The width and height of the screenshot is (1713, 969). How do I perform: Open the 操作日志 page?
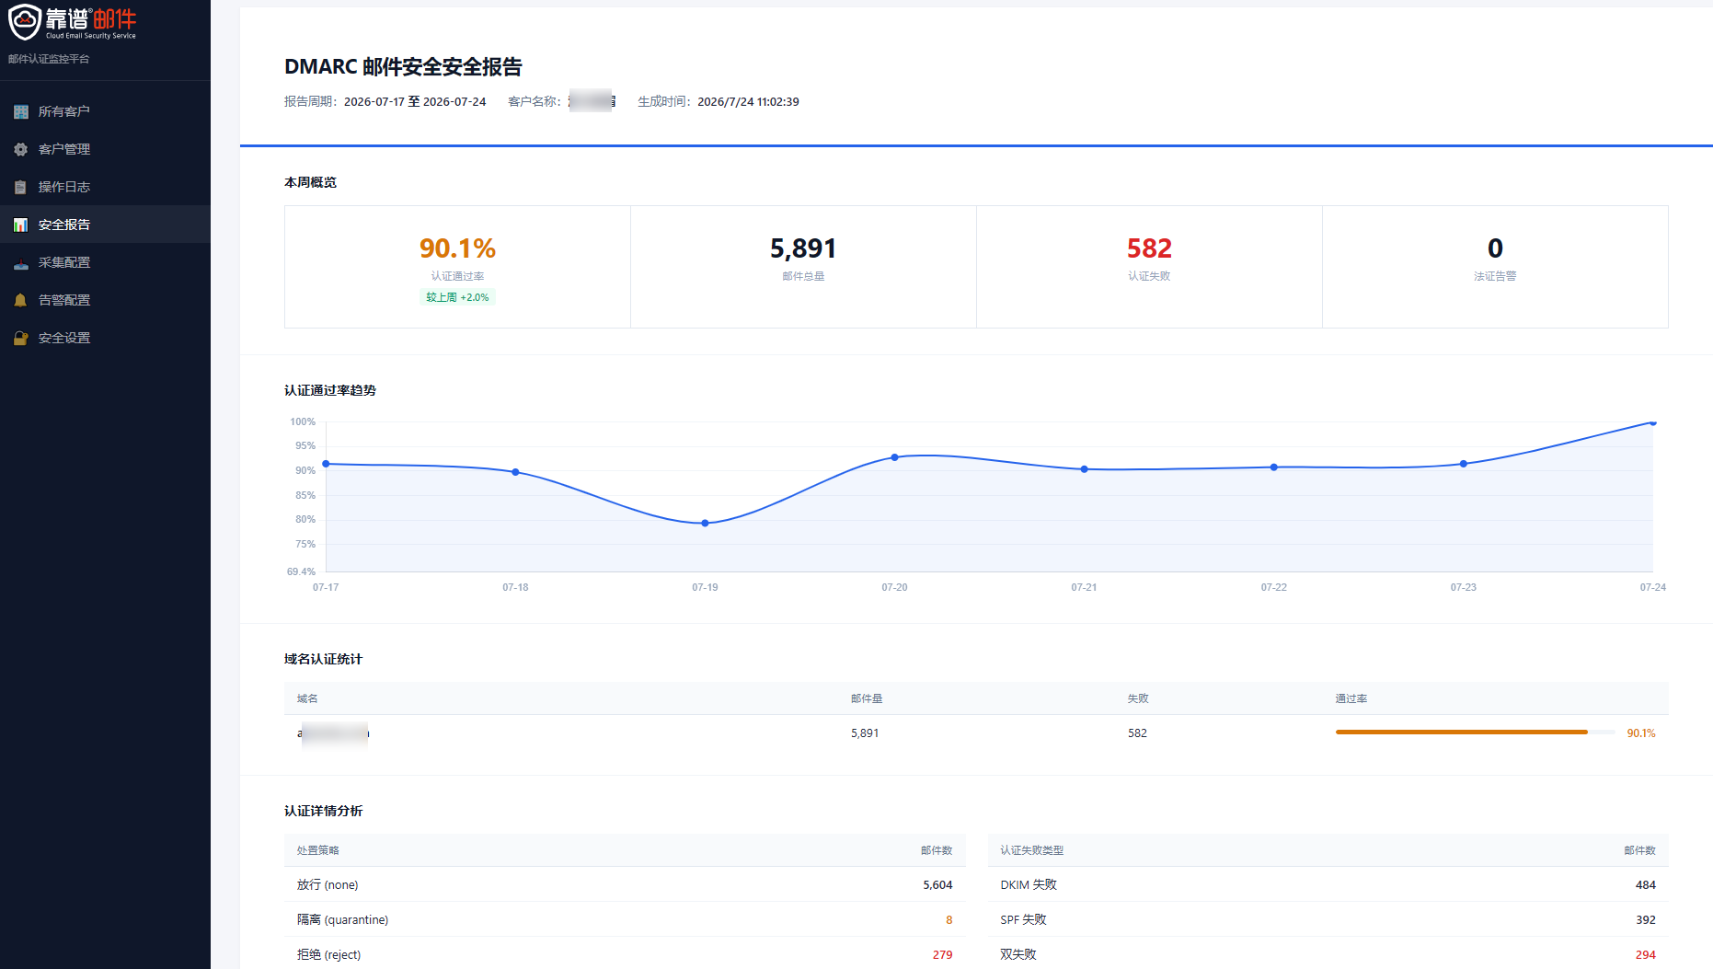click(x=105, y=187)
